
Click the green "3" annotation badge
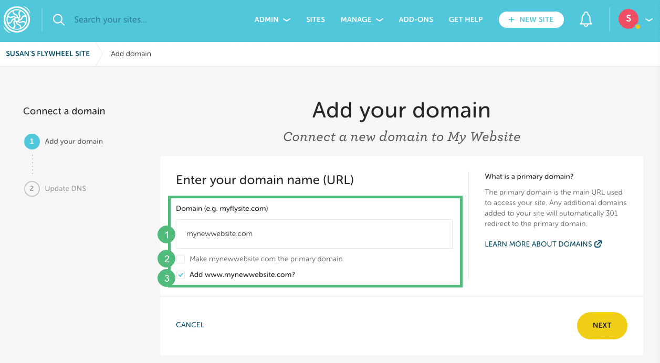[x=166, y=278]
